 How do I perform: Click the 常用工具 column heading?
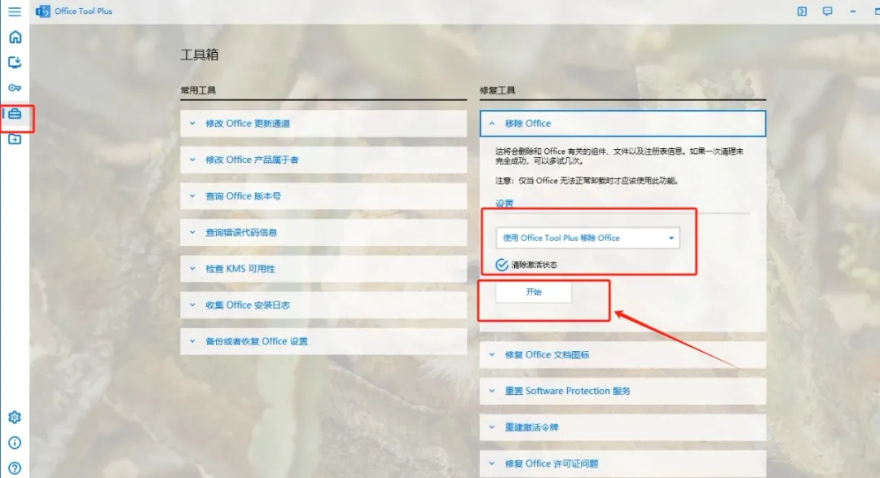(197, 90)
